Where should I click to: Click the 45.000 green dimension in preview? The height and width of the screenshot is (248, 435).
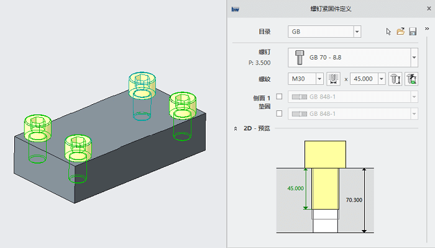(x=295, y=188)
